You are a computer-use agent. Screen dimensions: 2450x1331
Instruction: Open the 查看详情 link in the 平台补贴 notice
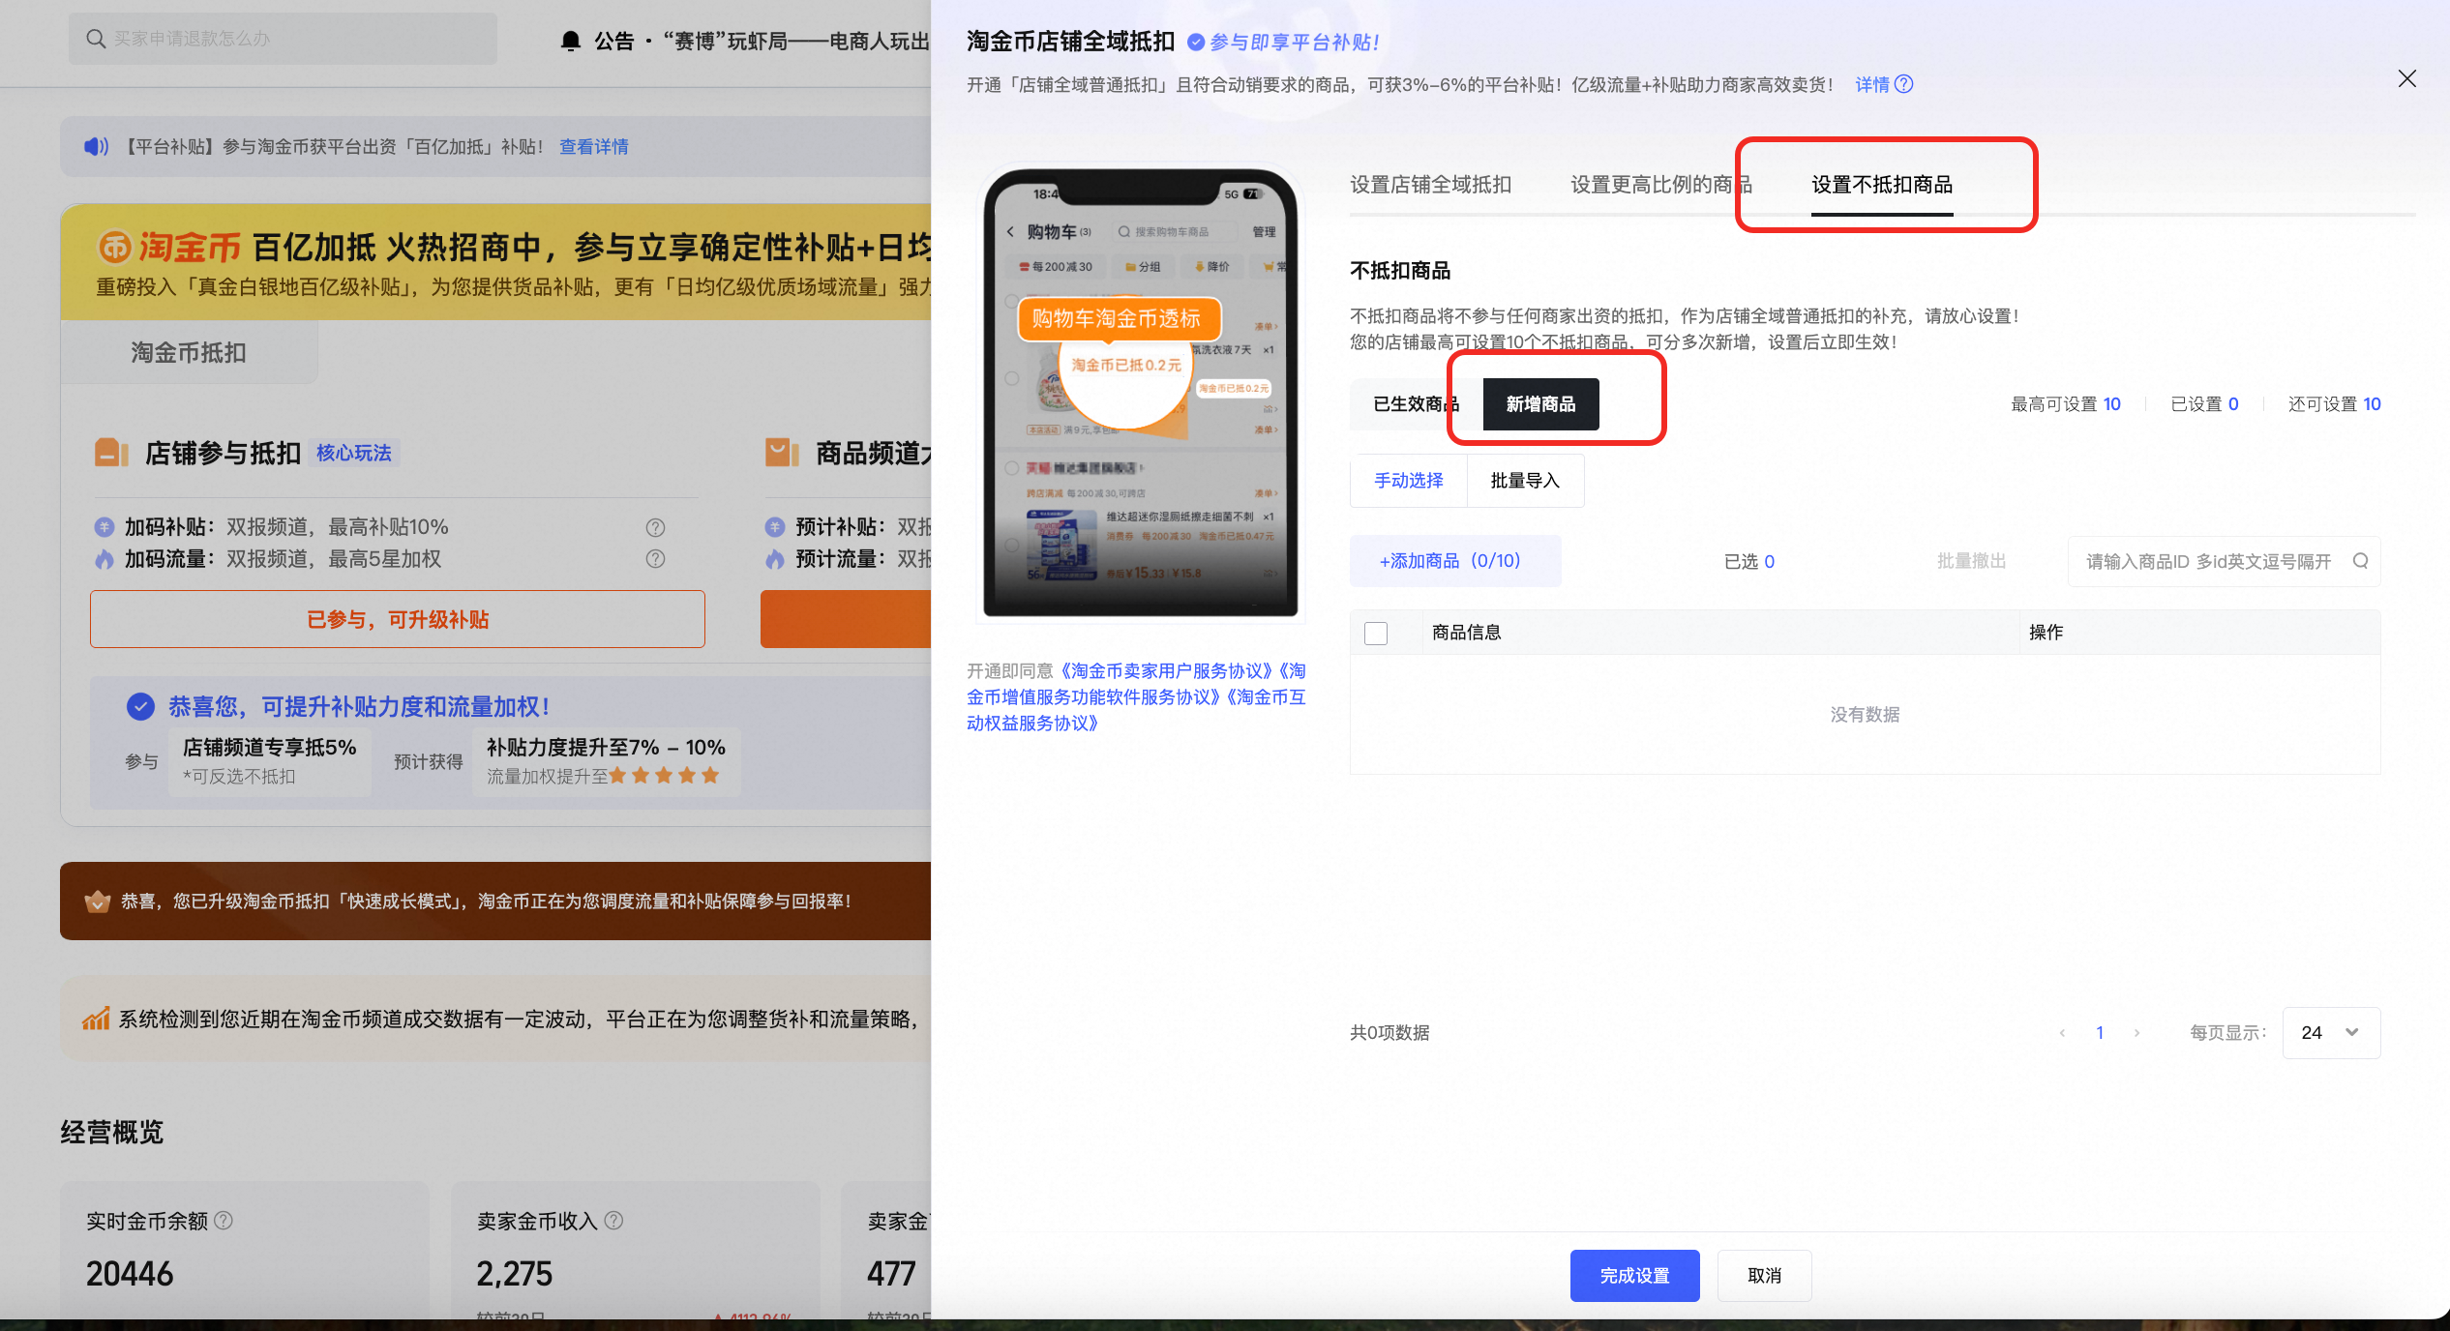[593, 146]
